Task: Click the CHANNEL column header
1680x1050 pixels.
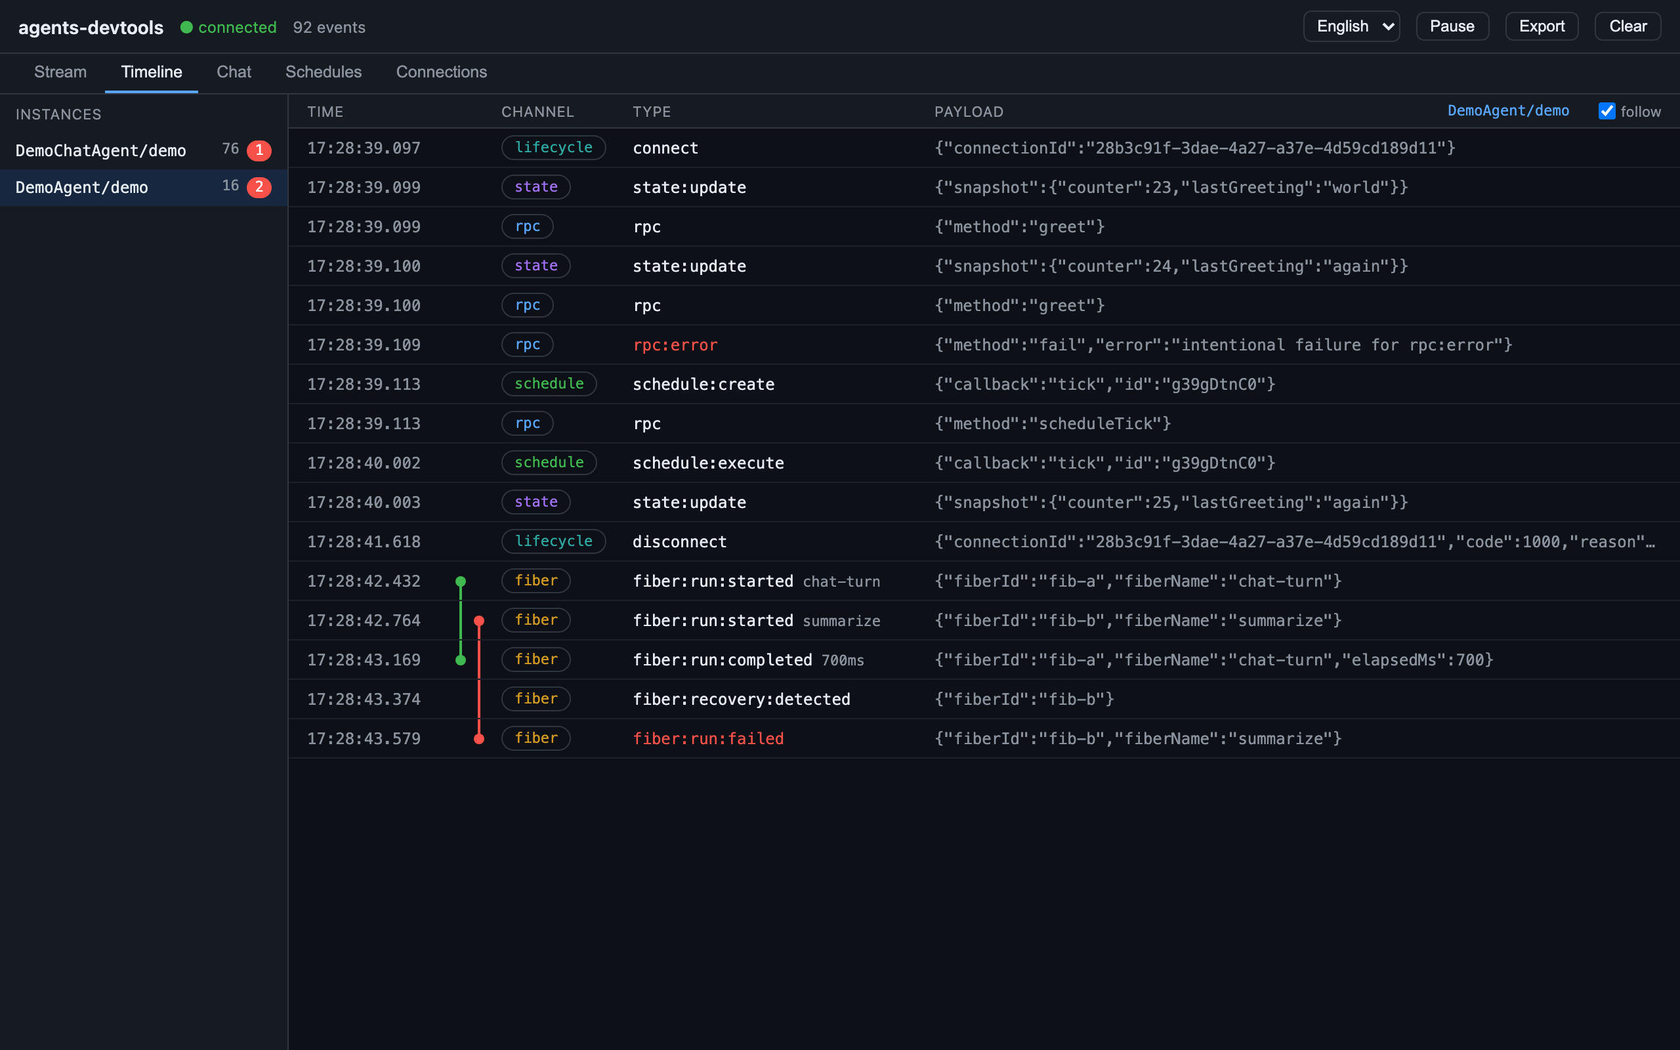Action: [x=537, y=112]
